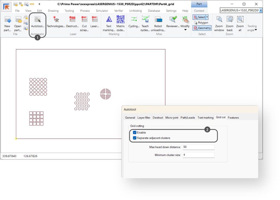This screenshot has width=280, height=200.
Task: Switch to the Path/Leads tab
Action: click(188, 117)
